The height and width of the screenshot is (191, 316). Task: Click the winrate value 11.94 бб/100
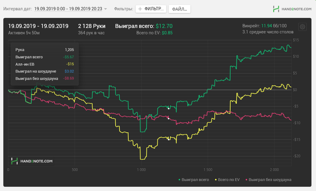(x=274, y=26)
